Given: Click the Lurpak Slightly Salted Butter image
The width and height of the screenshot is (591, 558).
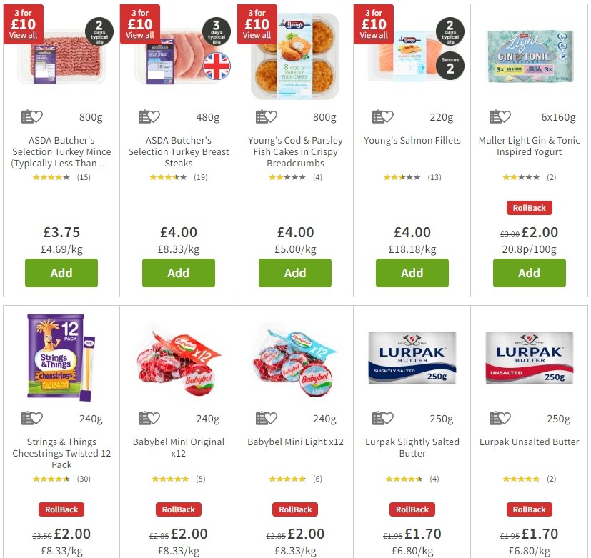Looking at the screenshot, I should tap(412, 357).
